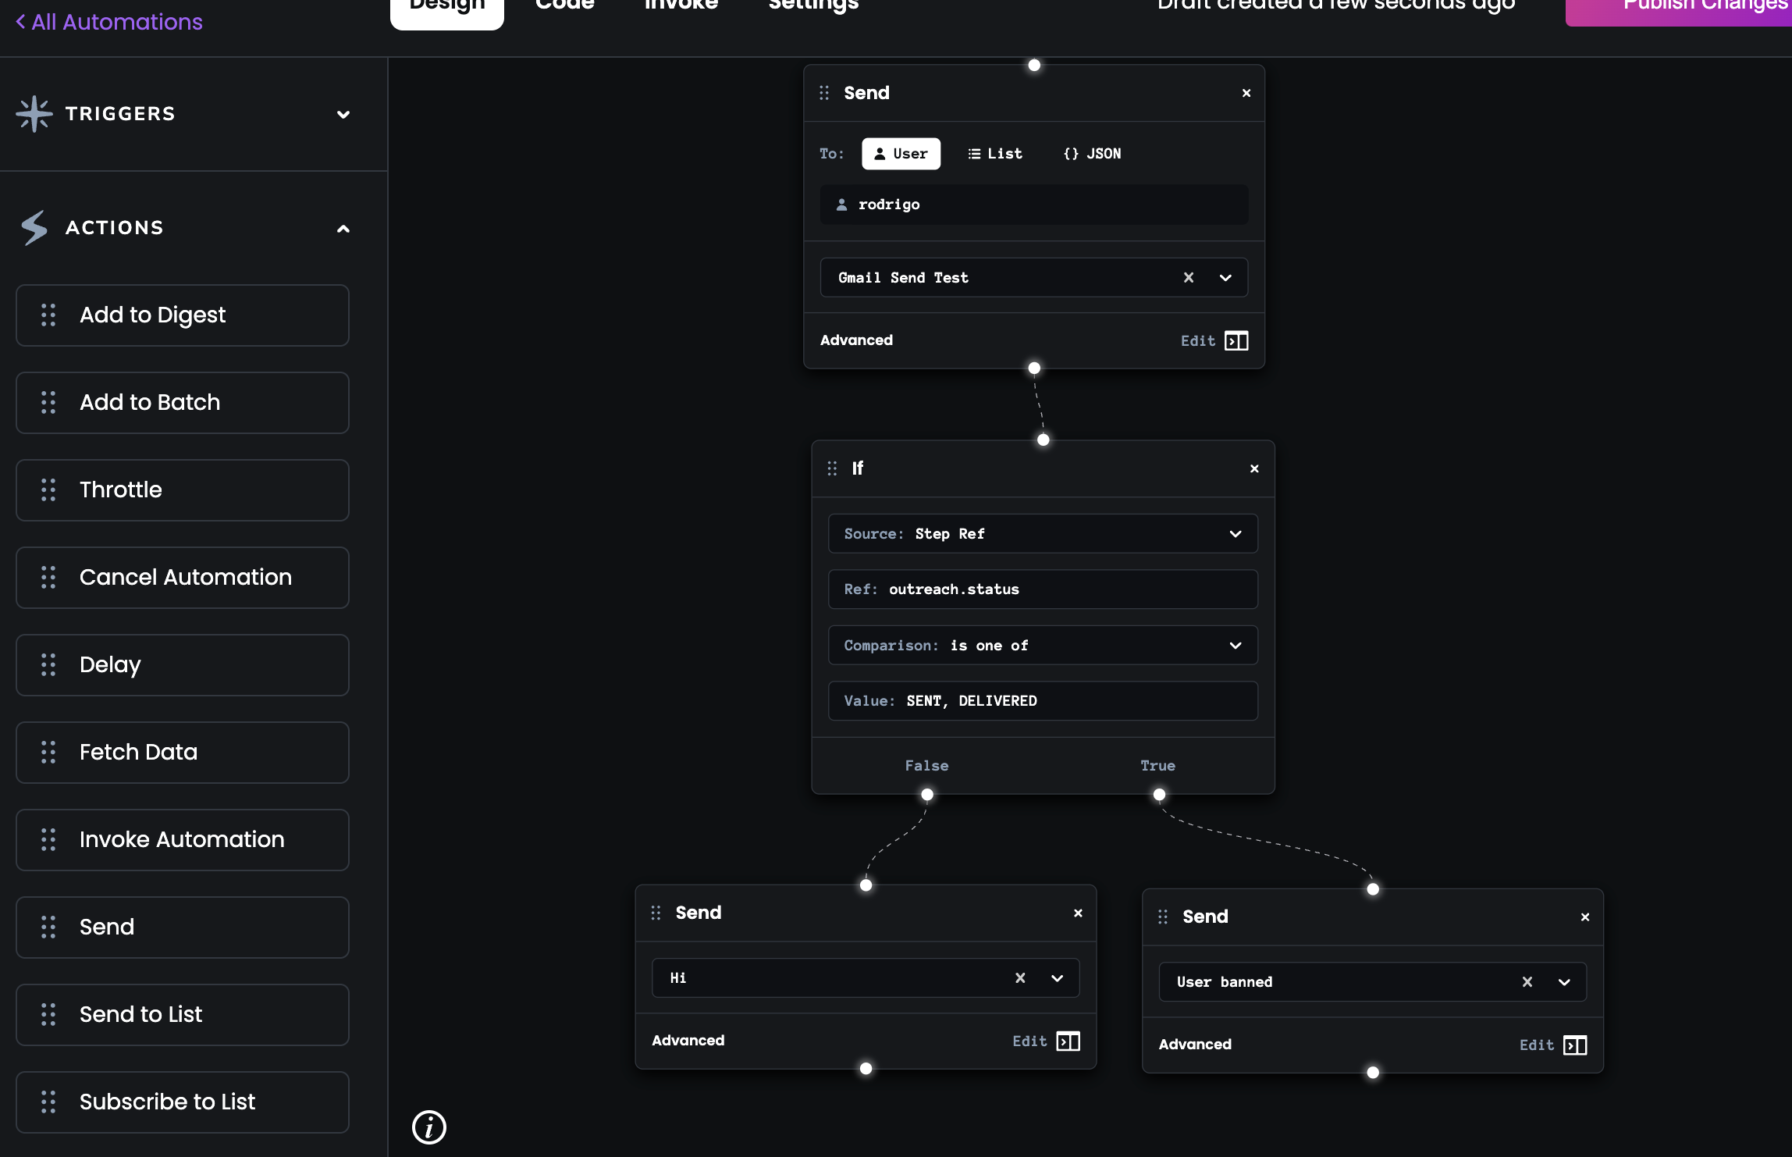Expand the TRIGGERS section panel
1792x1157 pixels.
342,114
